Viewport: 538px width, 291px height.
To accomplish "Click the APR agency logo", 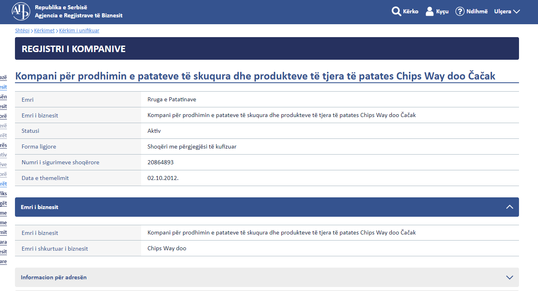I will coord(21,11).
